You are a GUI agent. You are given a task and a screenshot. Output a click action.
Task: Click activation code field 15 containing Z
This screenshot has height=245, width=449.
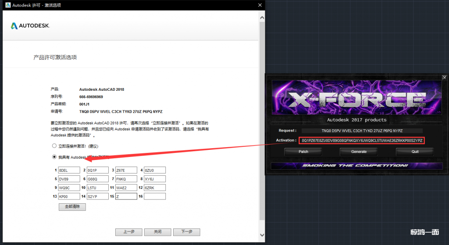(x=126, y=196)
